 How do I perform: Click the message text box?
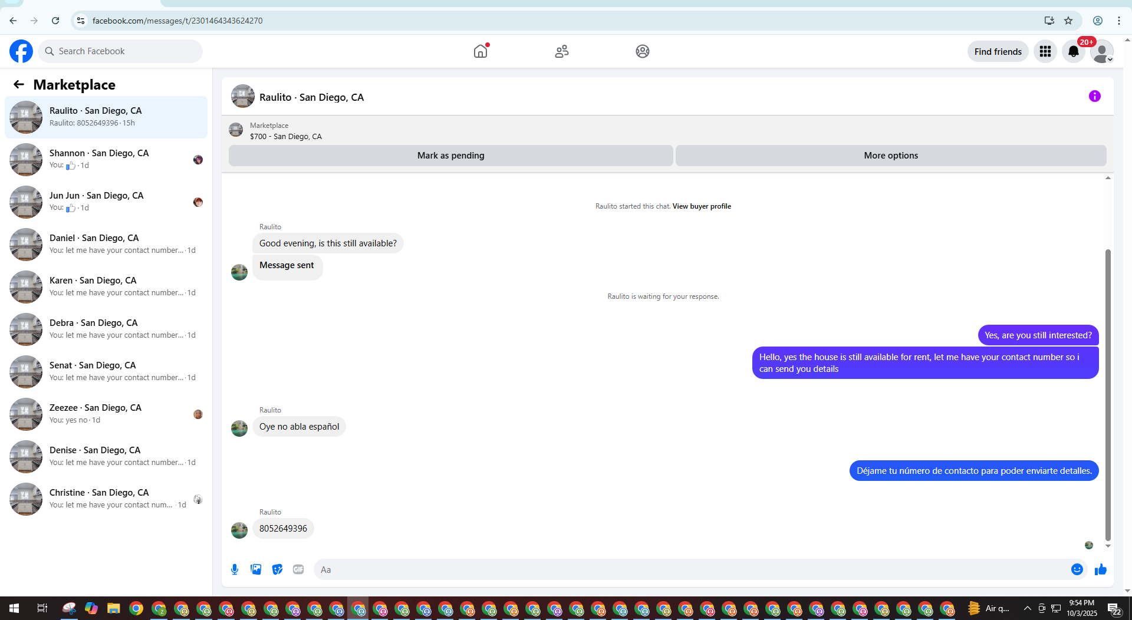(690, 569)
